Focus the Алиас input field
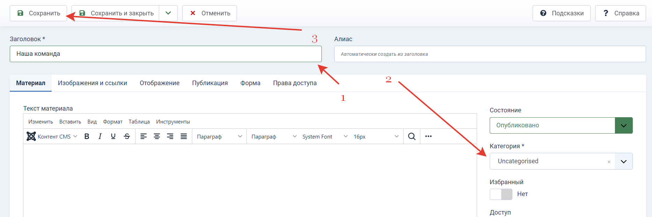652x217 pixels. pos(490,54)
